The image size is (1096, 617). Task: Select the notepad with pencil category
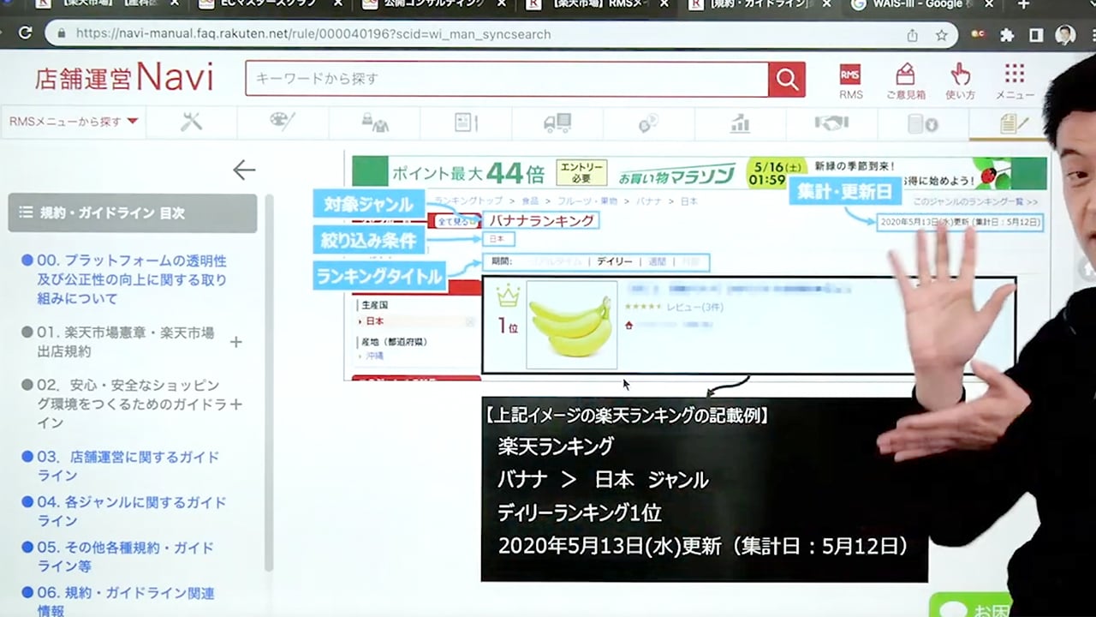[1013, 123]
